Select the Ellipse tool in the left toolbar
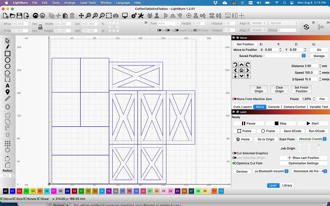Viewport: 330px width, 206px height. 8,60
